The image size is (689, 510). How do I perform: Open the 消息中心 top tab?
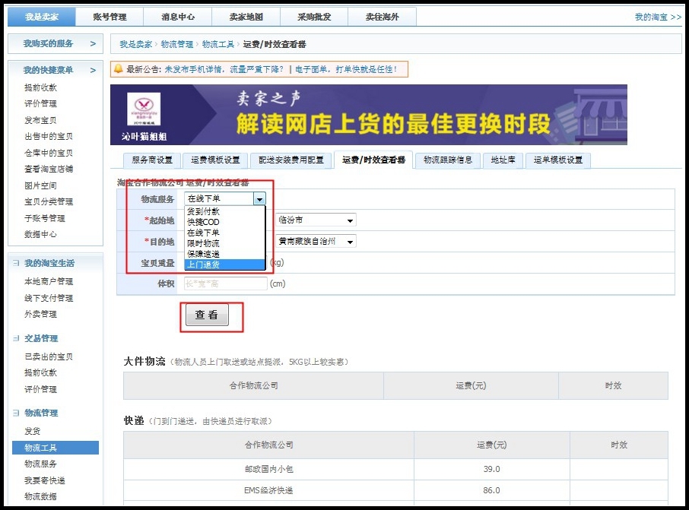coord(178,17)
